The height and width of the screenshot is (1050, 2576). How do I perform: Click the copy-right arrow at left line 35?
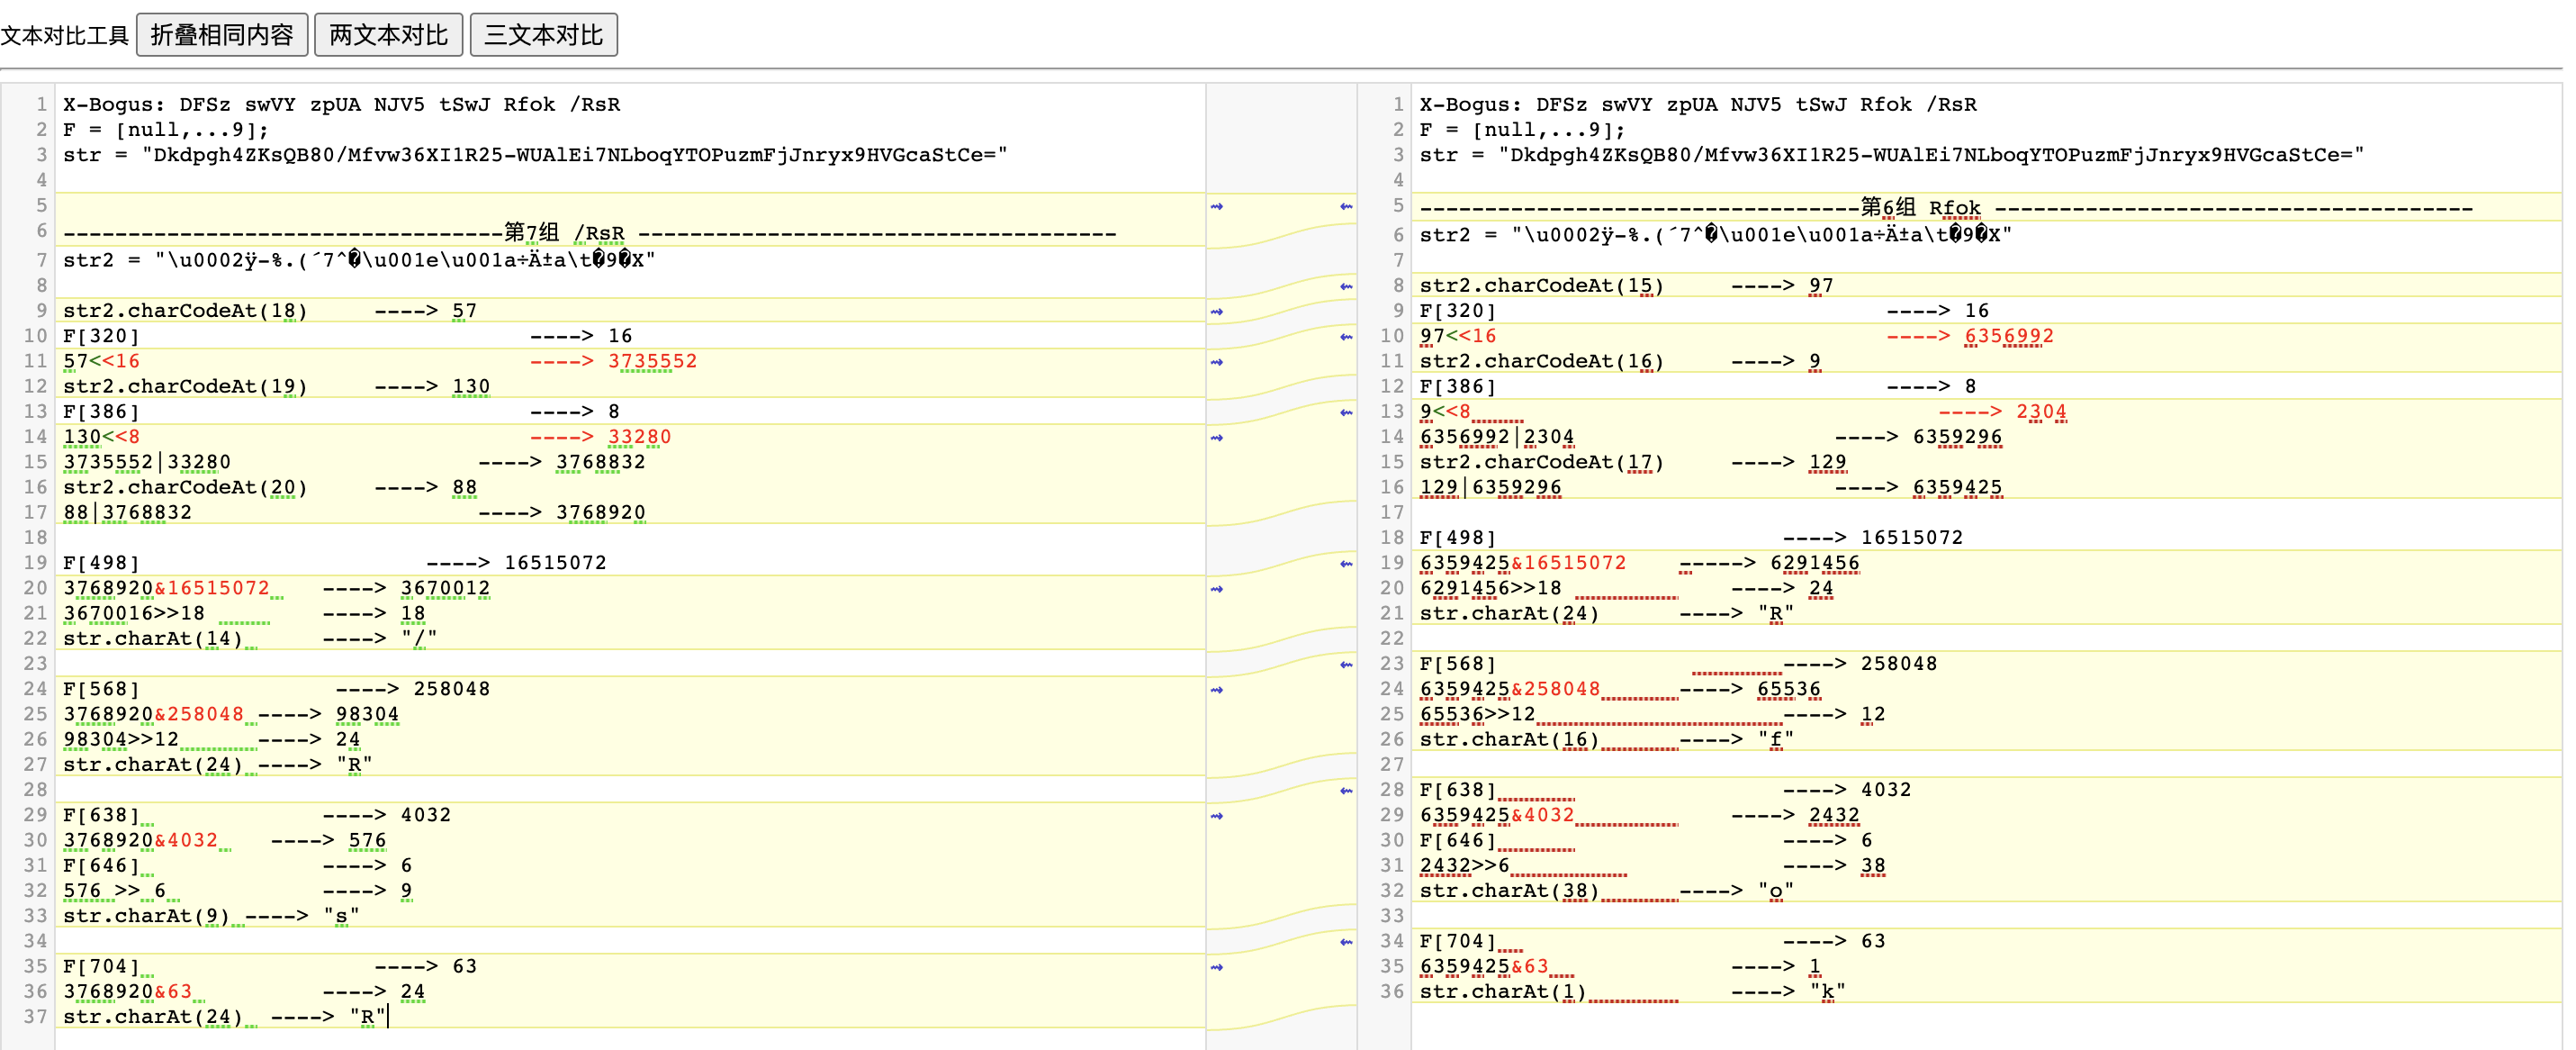1217,967
